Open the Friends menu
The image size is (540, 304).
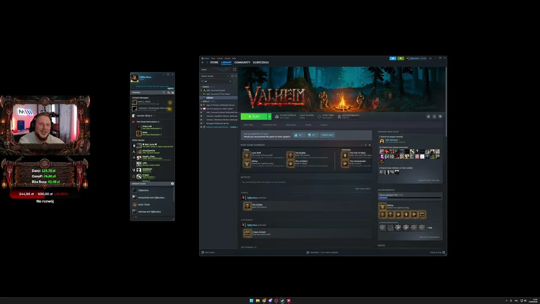(220, 58)
